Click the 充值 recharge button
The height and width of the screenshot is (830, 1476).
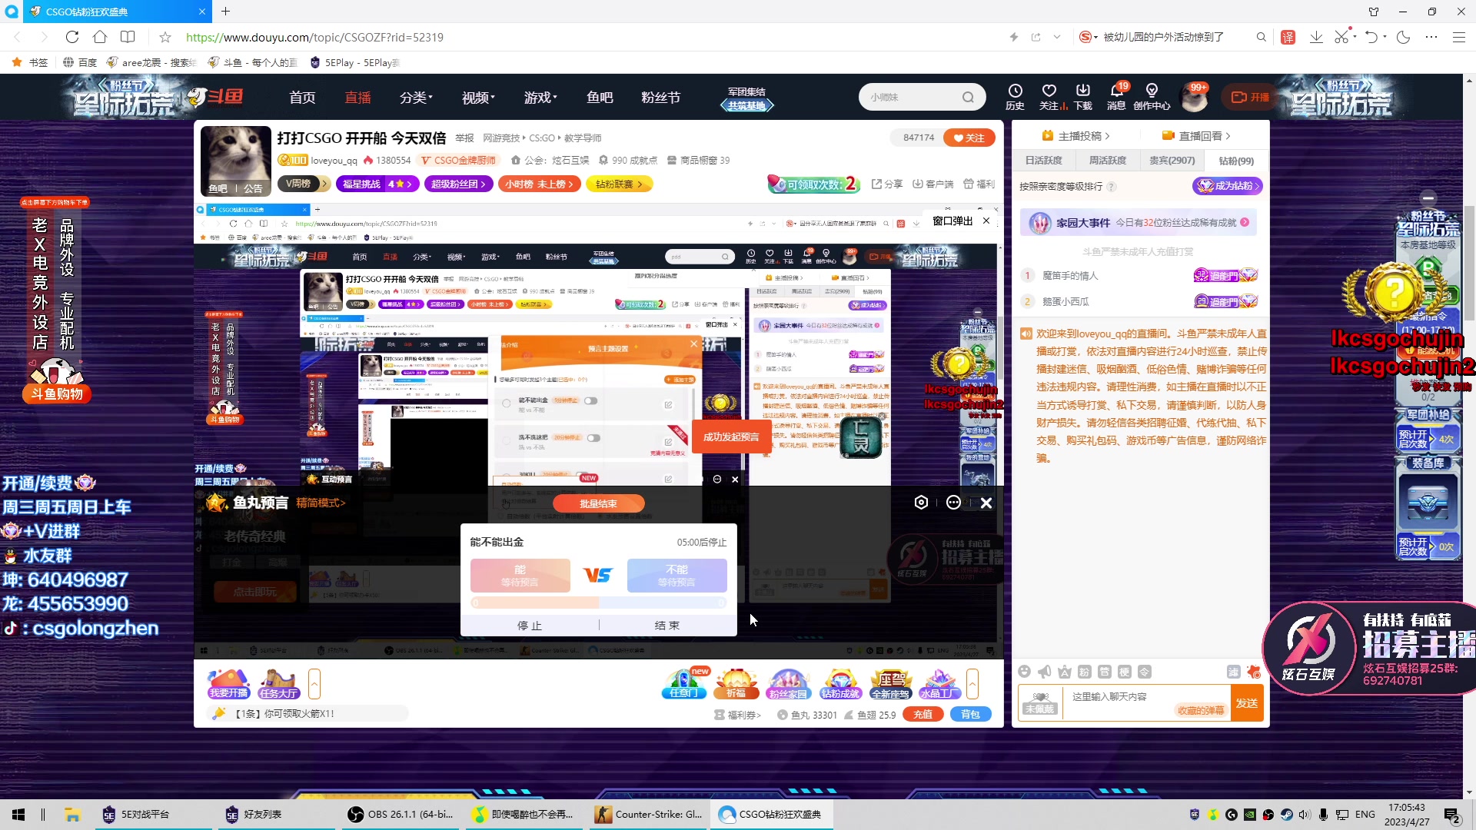click(922, 714)
